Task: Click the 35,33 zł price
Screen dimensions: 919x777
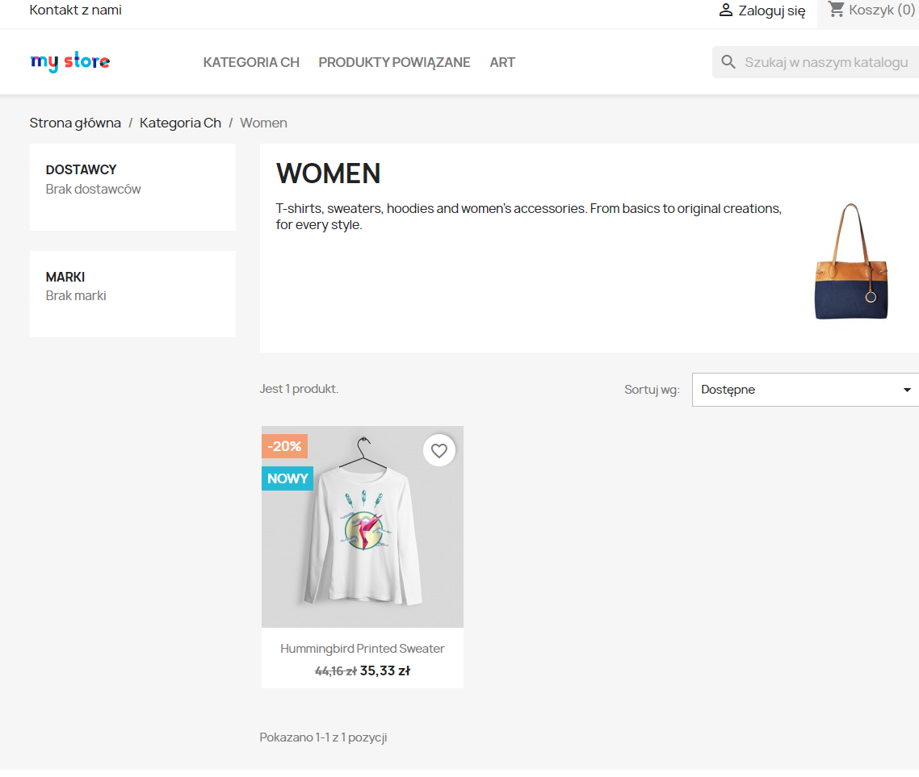Action: [x=385, y=671]
